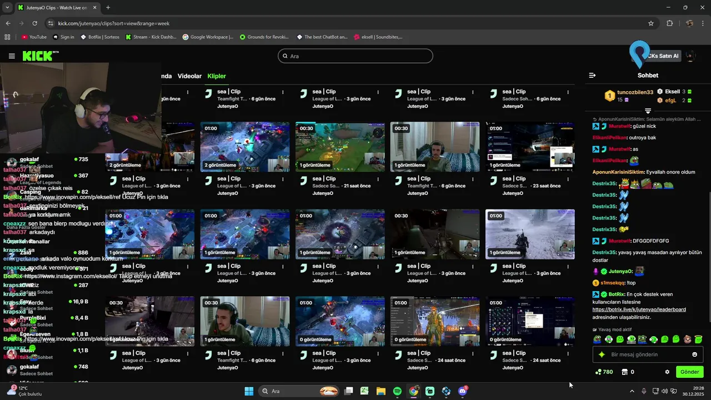The height and width of the screenshot is (400, 711).
Task: Open the user avatar menu top right
Action: [x=690, y=56]
